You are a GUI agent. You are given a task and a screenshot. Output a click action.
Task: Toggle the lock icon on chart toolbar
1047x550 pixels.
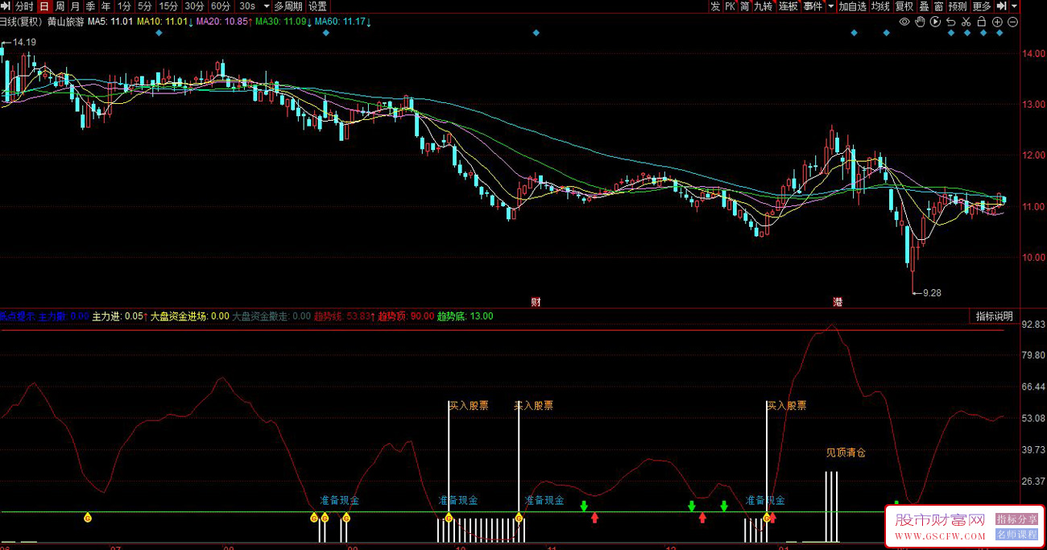coord(982,22)
